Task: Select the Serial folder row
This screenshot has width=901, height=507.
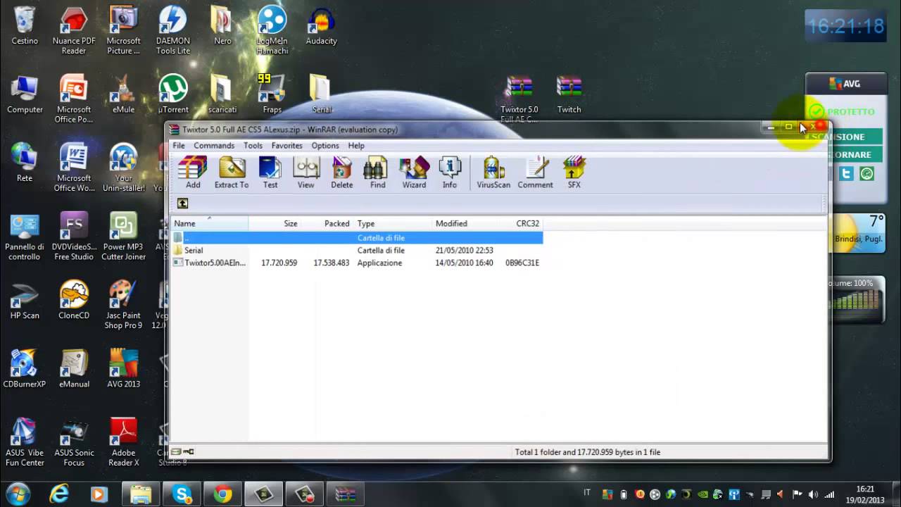Action: tap(357, 250)
